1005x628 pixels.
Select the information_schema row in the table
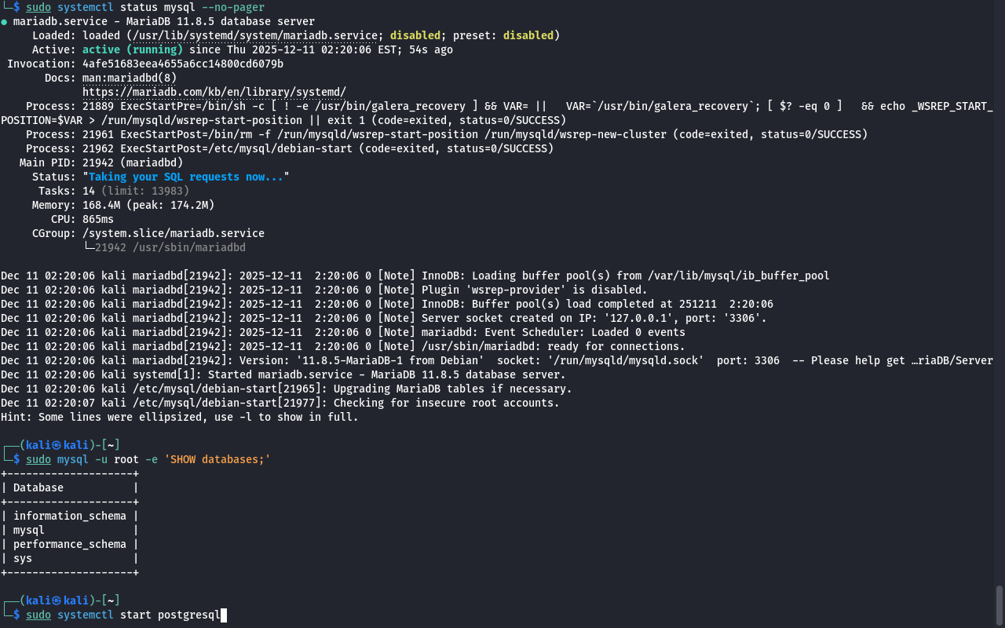(x=69, y=516)
